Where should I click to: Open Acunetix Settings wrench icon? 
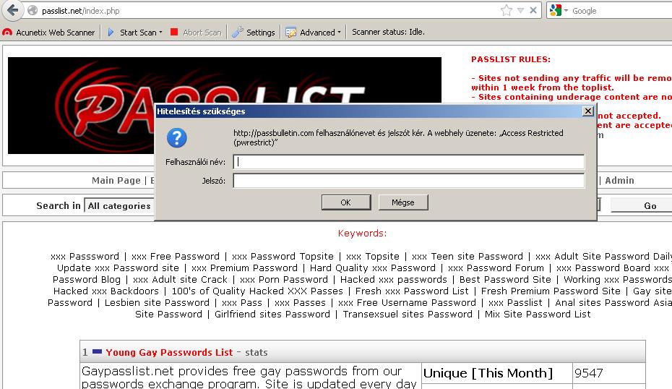(238, 32)
